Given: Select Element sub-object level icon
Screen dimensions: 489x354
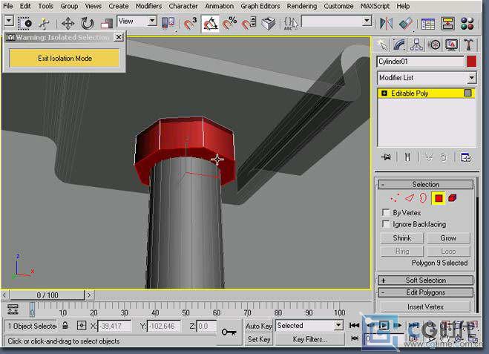Looking at the screenshot, I should (x=453, y=197).
